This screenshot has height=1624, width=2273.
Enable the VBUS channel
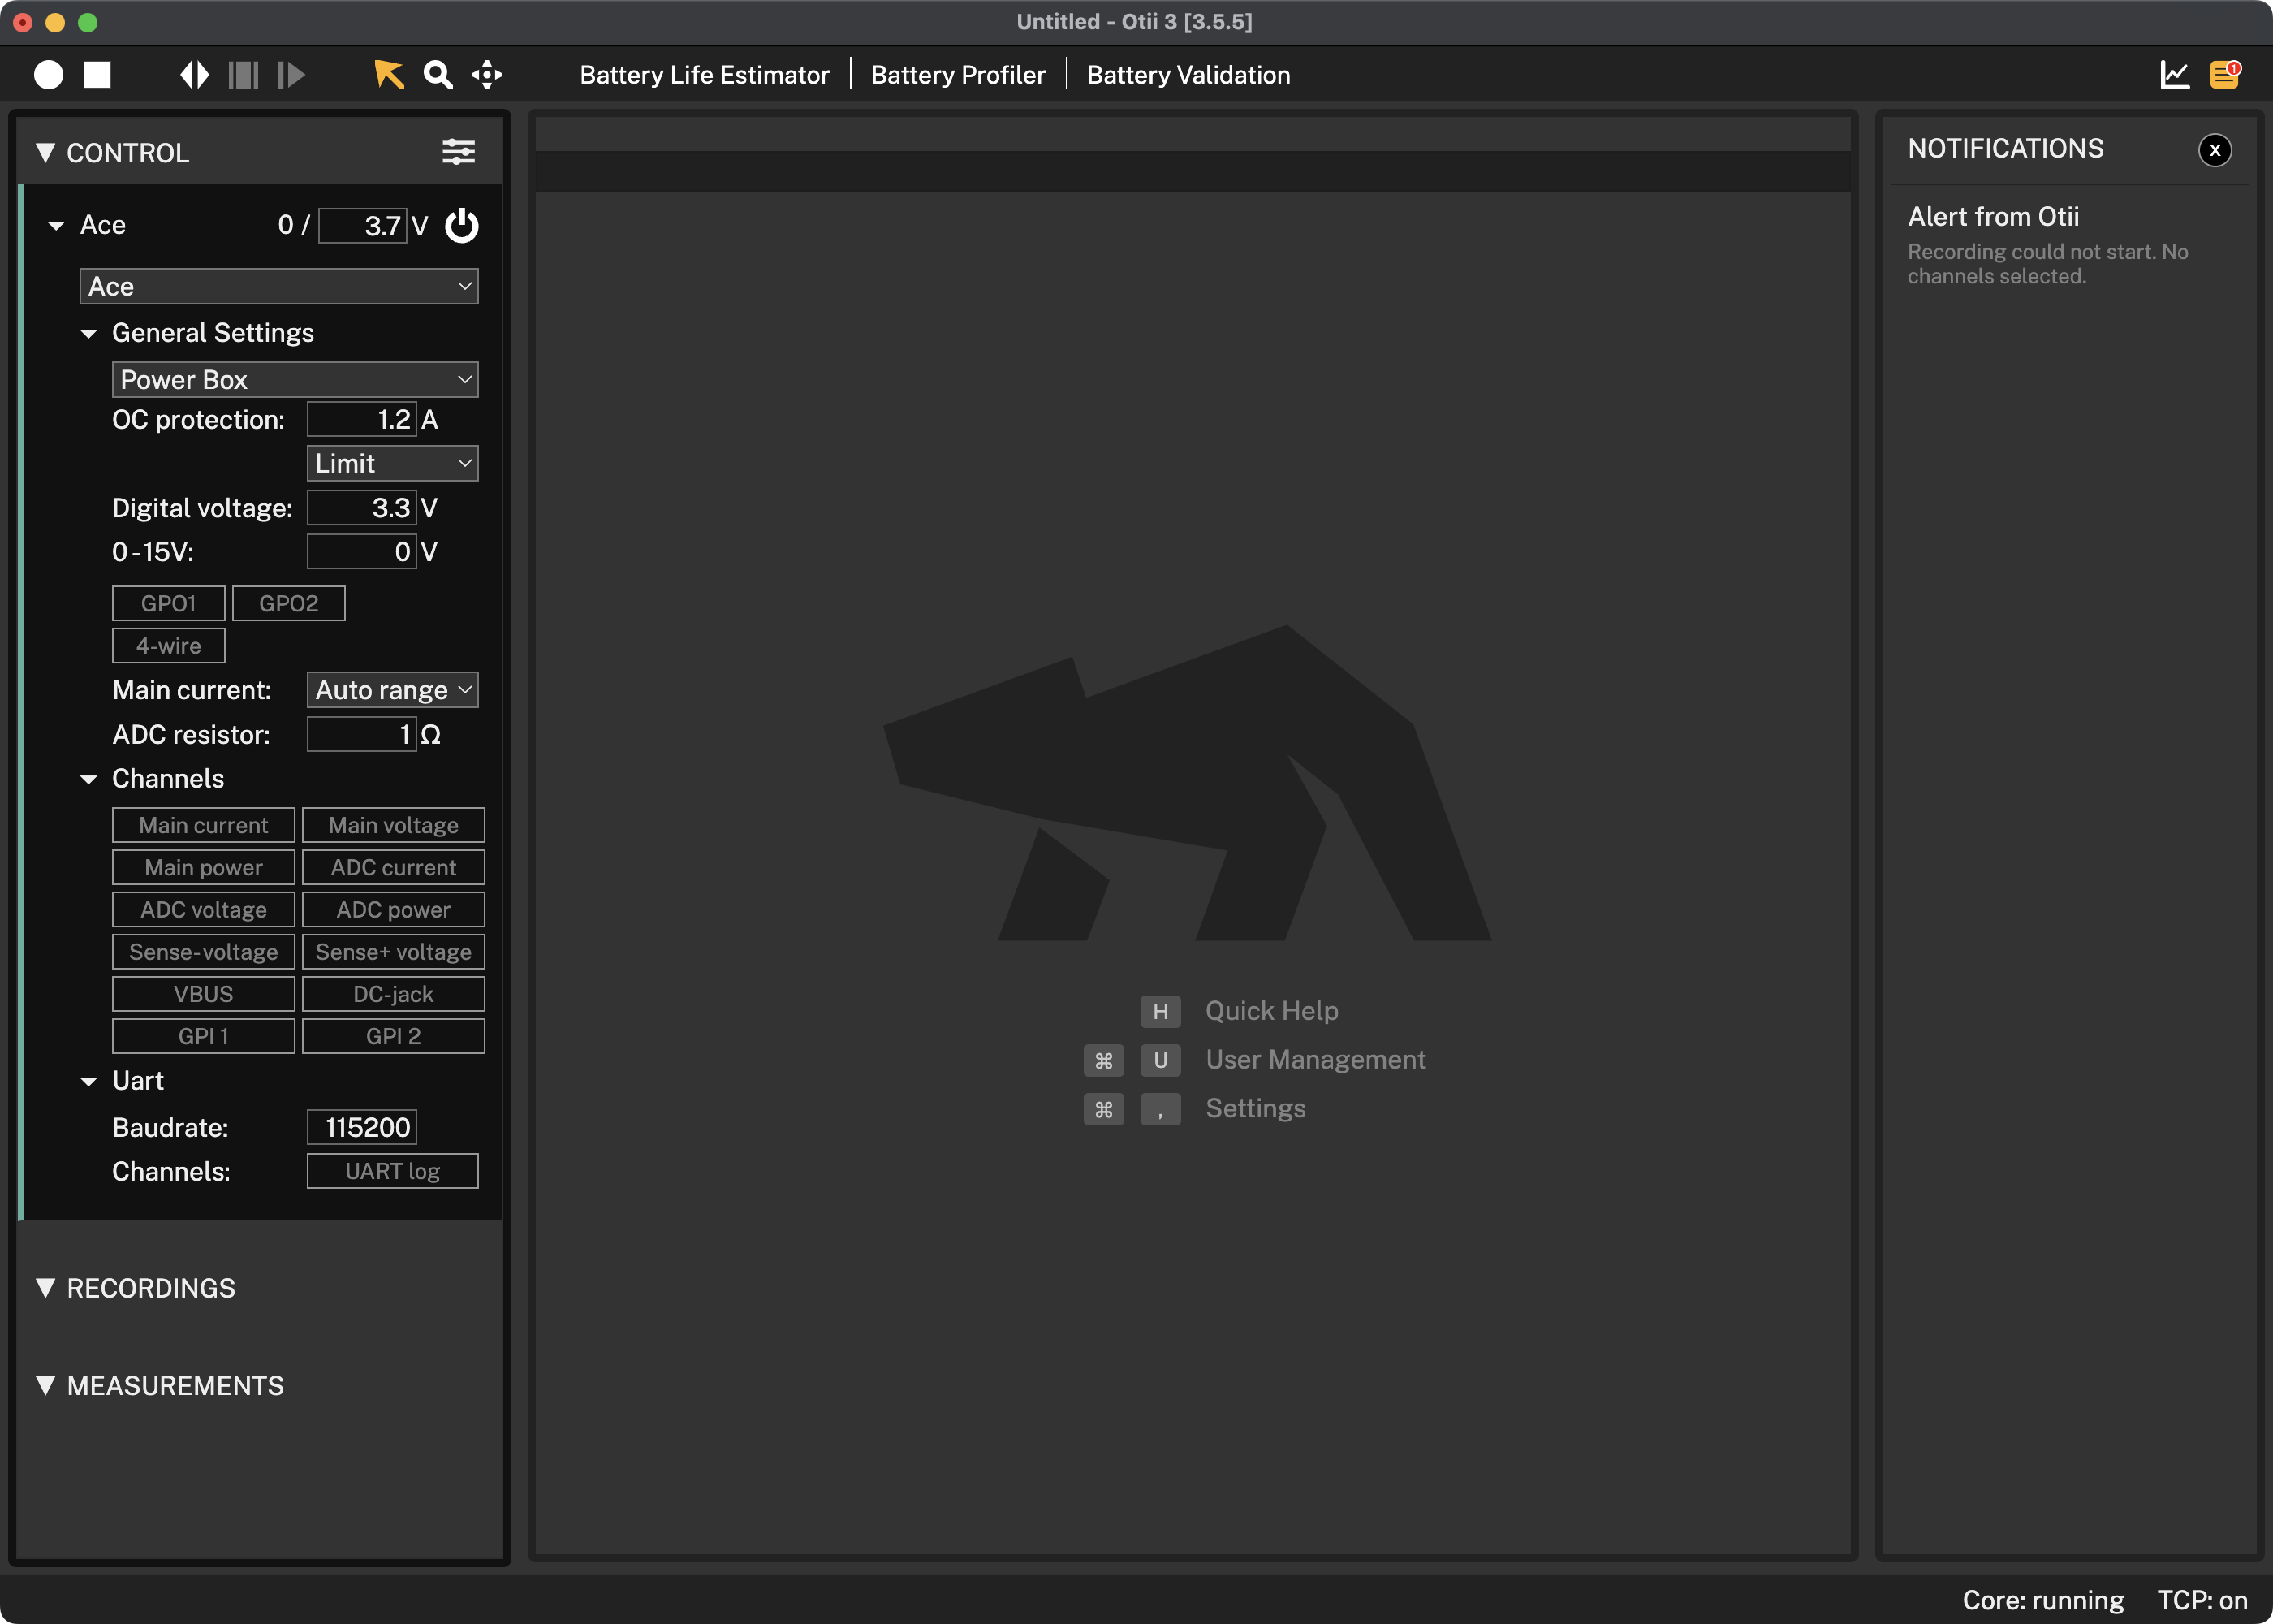coord(204,994)
